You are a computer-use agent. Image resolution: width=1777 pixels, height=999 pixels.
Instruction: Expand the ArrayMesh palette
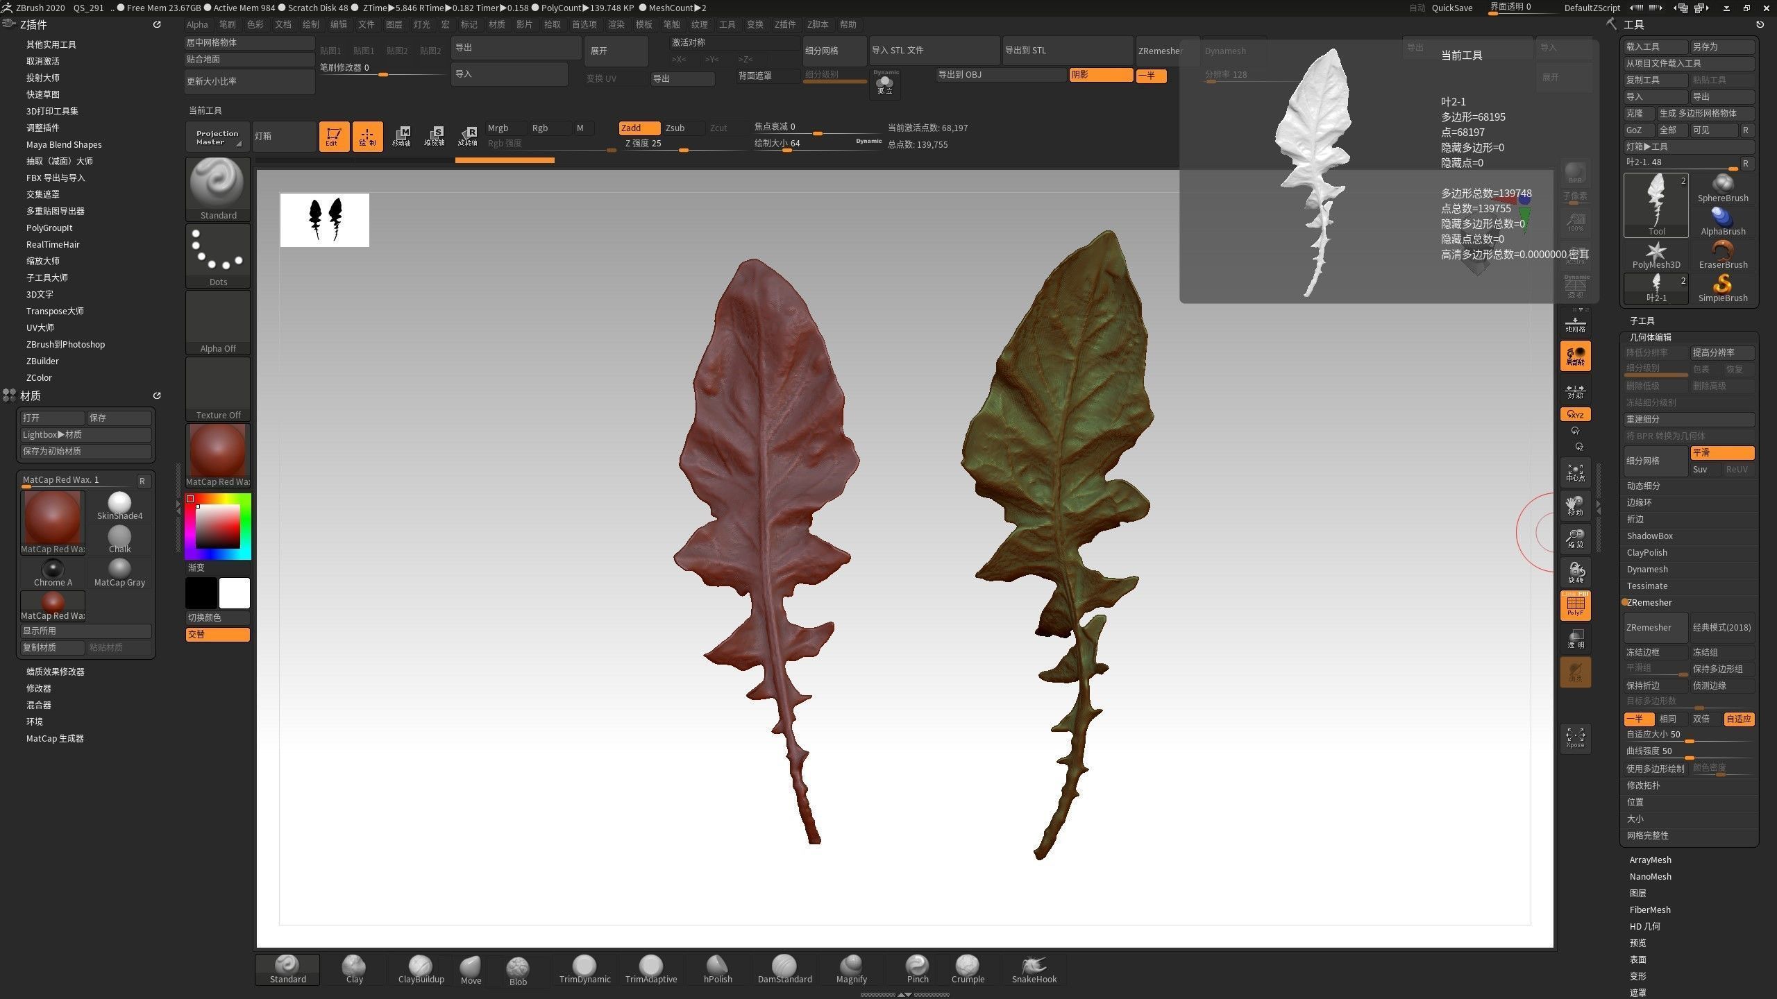coord(1650,860)
